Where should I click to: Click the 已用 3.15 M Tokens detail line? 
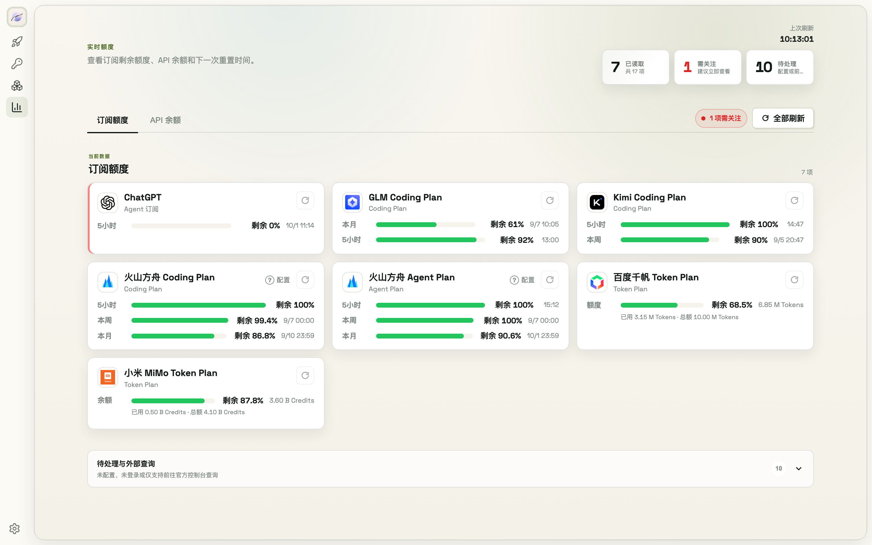click(x=679, y=317)
